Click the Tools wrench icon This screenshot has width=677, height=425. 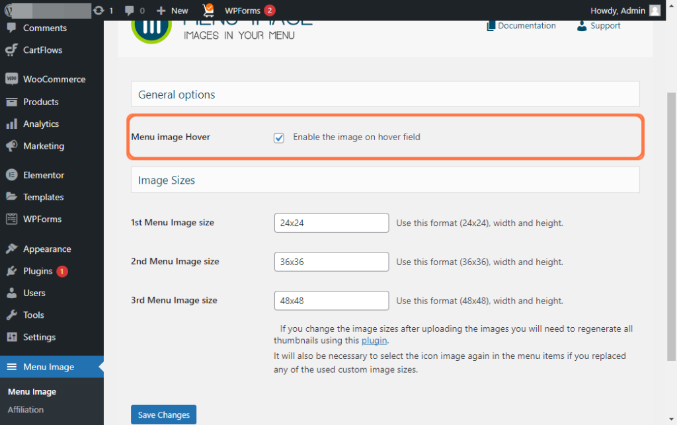(12, 315)
